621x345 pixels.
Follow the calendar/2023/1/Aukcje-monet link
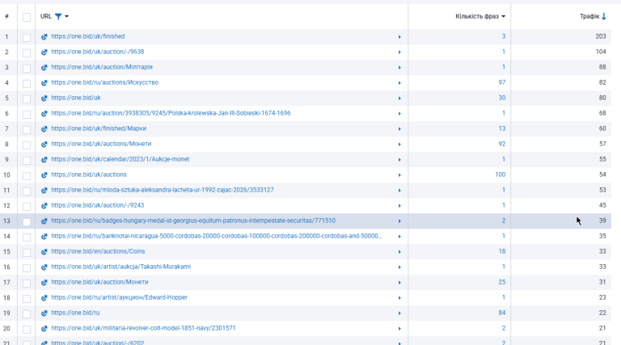[120, 159]
